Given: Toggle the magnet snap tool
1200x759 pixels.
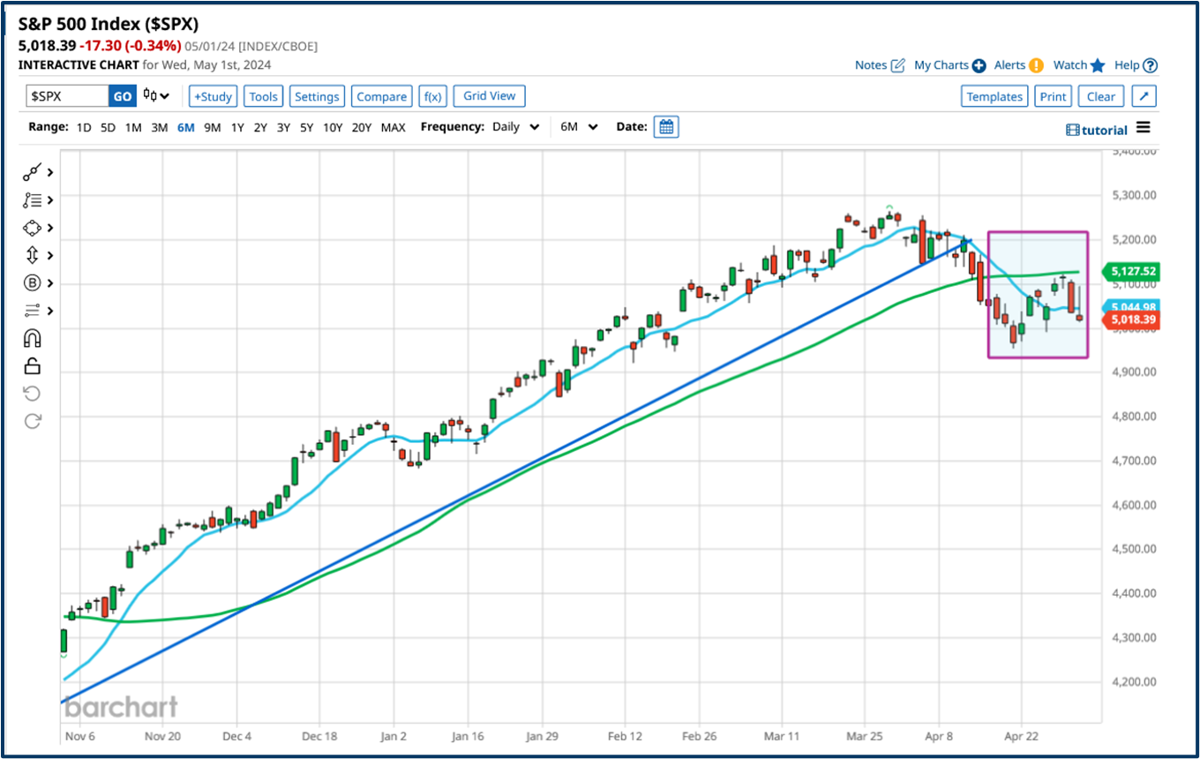Looking at the screenshot, I should (32, 337).
